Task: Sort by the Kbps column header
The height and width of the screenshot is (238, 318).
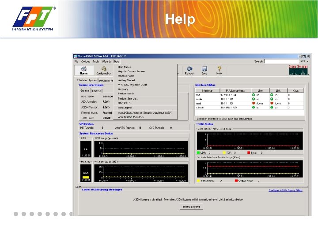Action: [x=295, y=91]
